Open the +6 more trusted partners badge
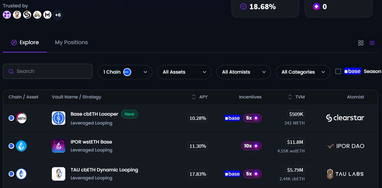The width and height of the screenshot is (382, 188). (x=58, y=15)
